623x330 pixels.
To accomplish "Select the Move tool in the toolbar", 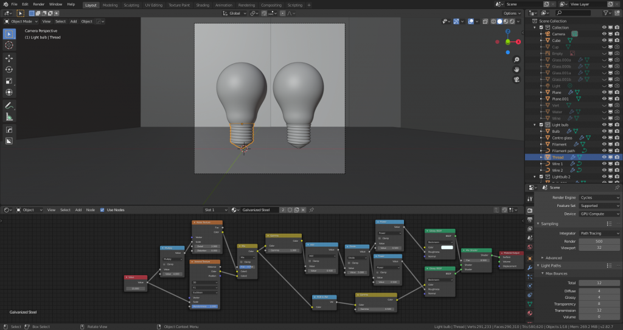I will (x=10, y=58).
